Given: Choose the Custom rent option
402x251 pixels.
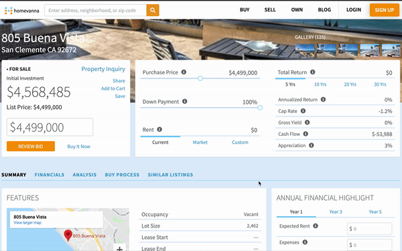Looking at the screenshot, I should tap(240, 142).
